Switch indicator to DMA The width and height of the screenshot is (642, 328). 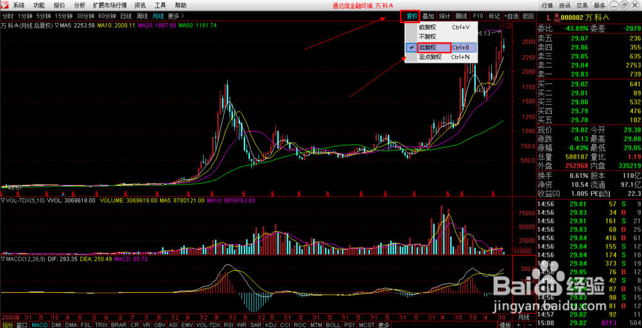pos(71,325)
